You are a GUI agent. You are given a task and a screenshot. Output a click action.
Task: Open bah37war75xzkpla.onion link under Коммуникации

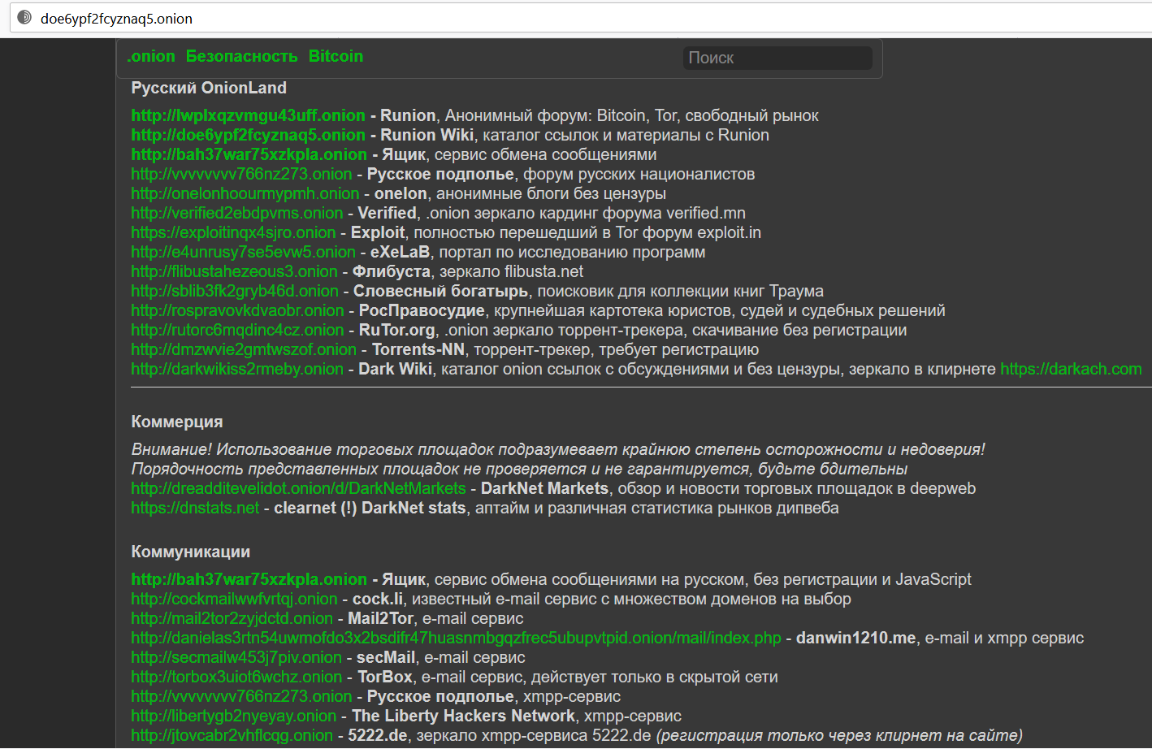point(249,579)
